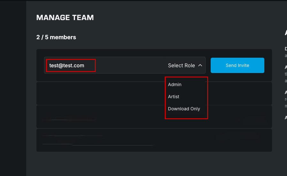This screenshot has height=176, width=287.
Task: Open the Select Role dropdown
Action: click(181, 65)
